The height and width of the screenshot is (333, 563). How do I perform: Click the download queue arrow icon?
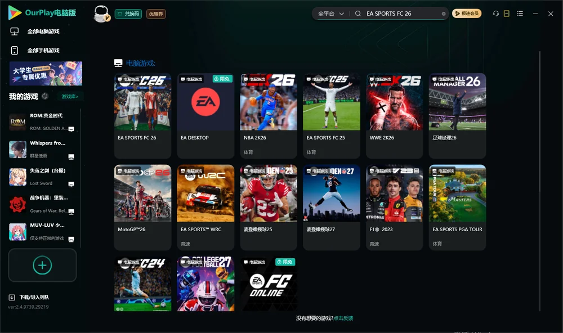pyautogui.click(x=12, y=297)
